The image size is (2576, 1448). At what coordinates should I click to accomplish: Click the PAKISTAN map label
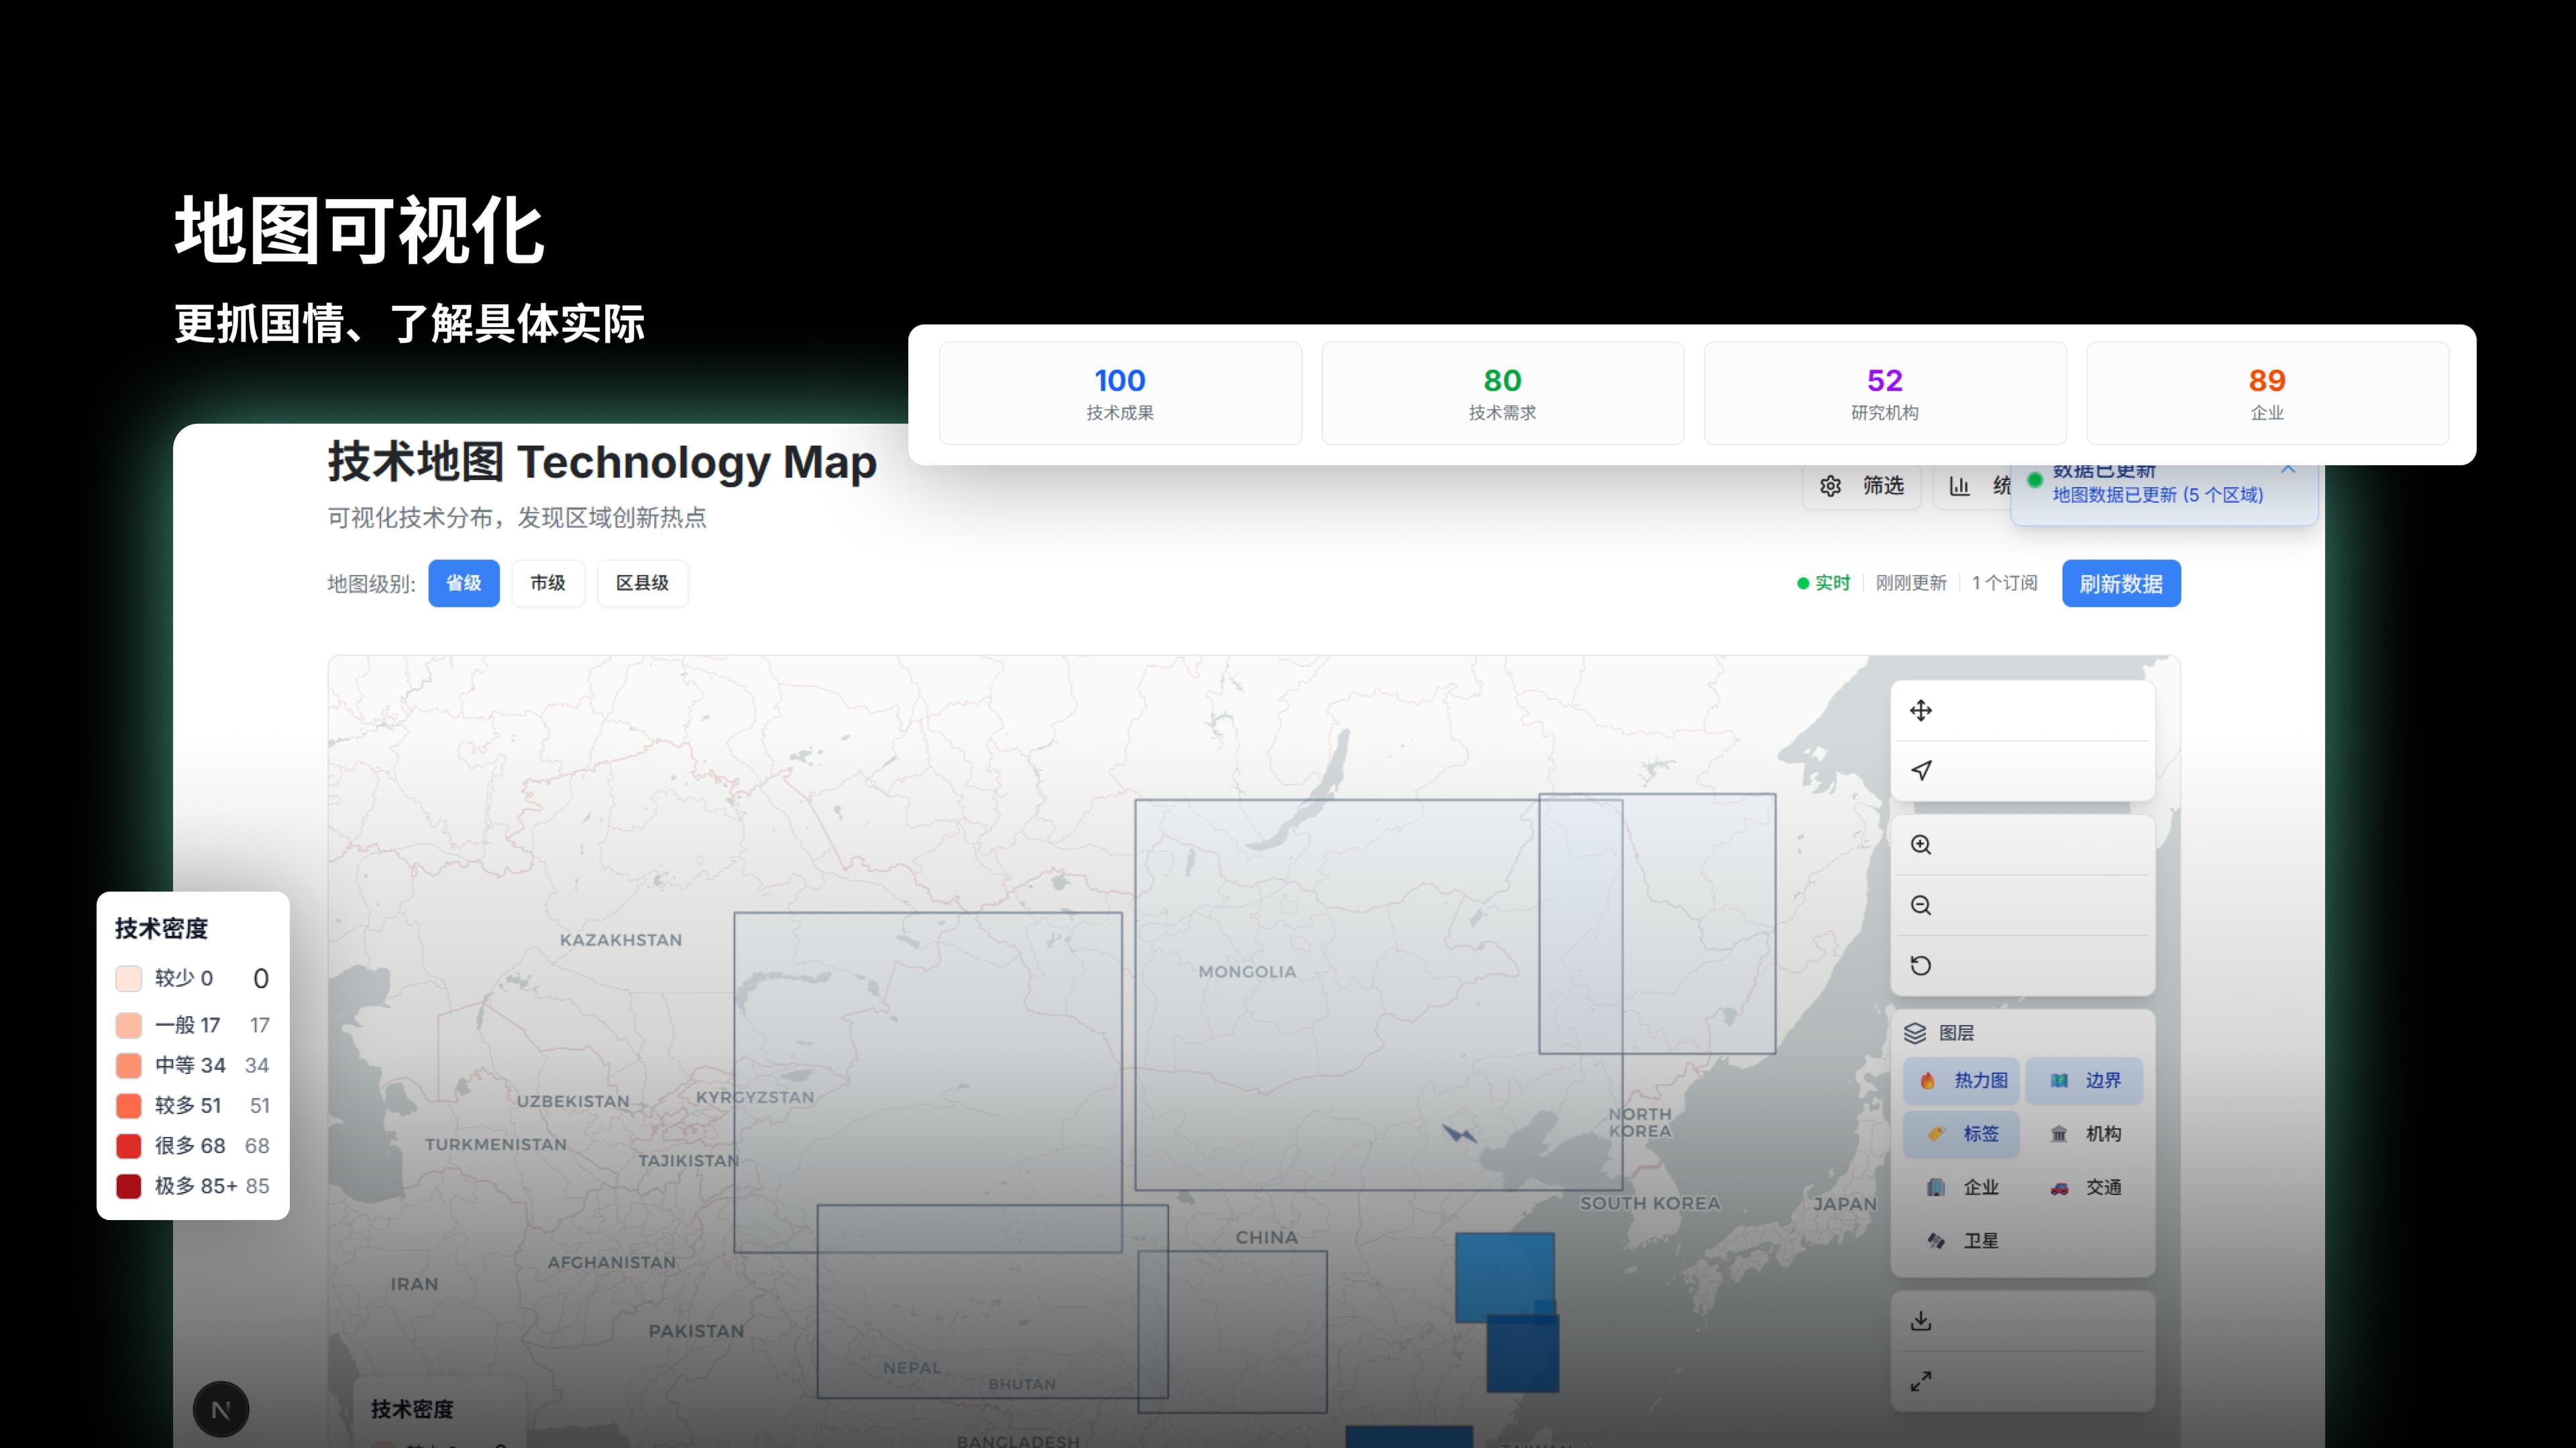pos(696,1331)
